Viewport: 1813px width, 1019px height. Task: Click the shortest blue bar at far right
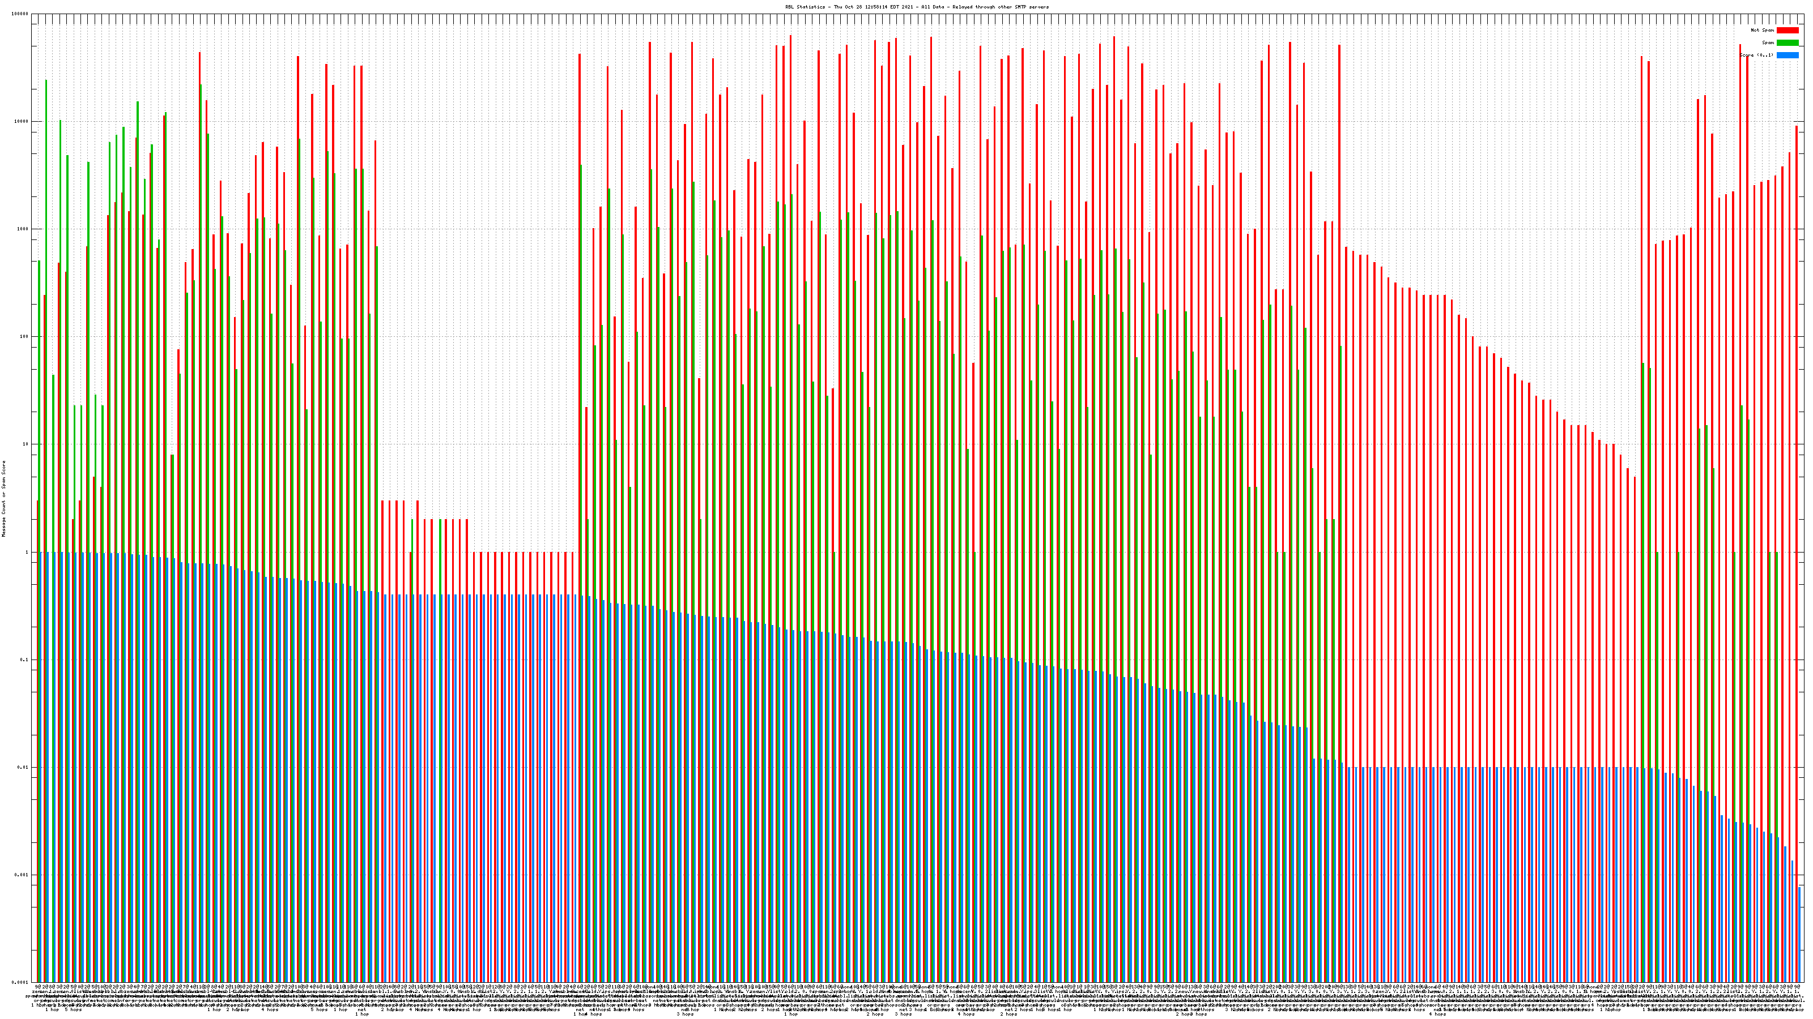tap(1799, 935)
